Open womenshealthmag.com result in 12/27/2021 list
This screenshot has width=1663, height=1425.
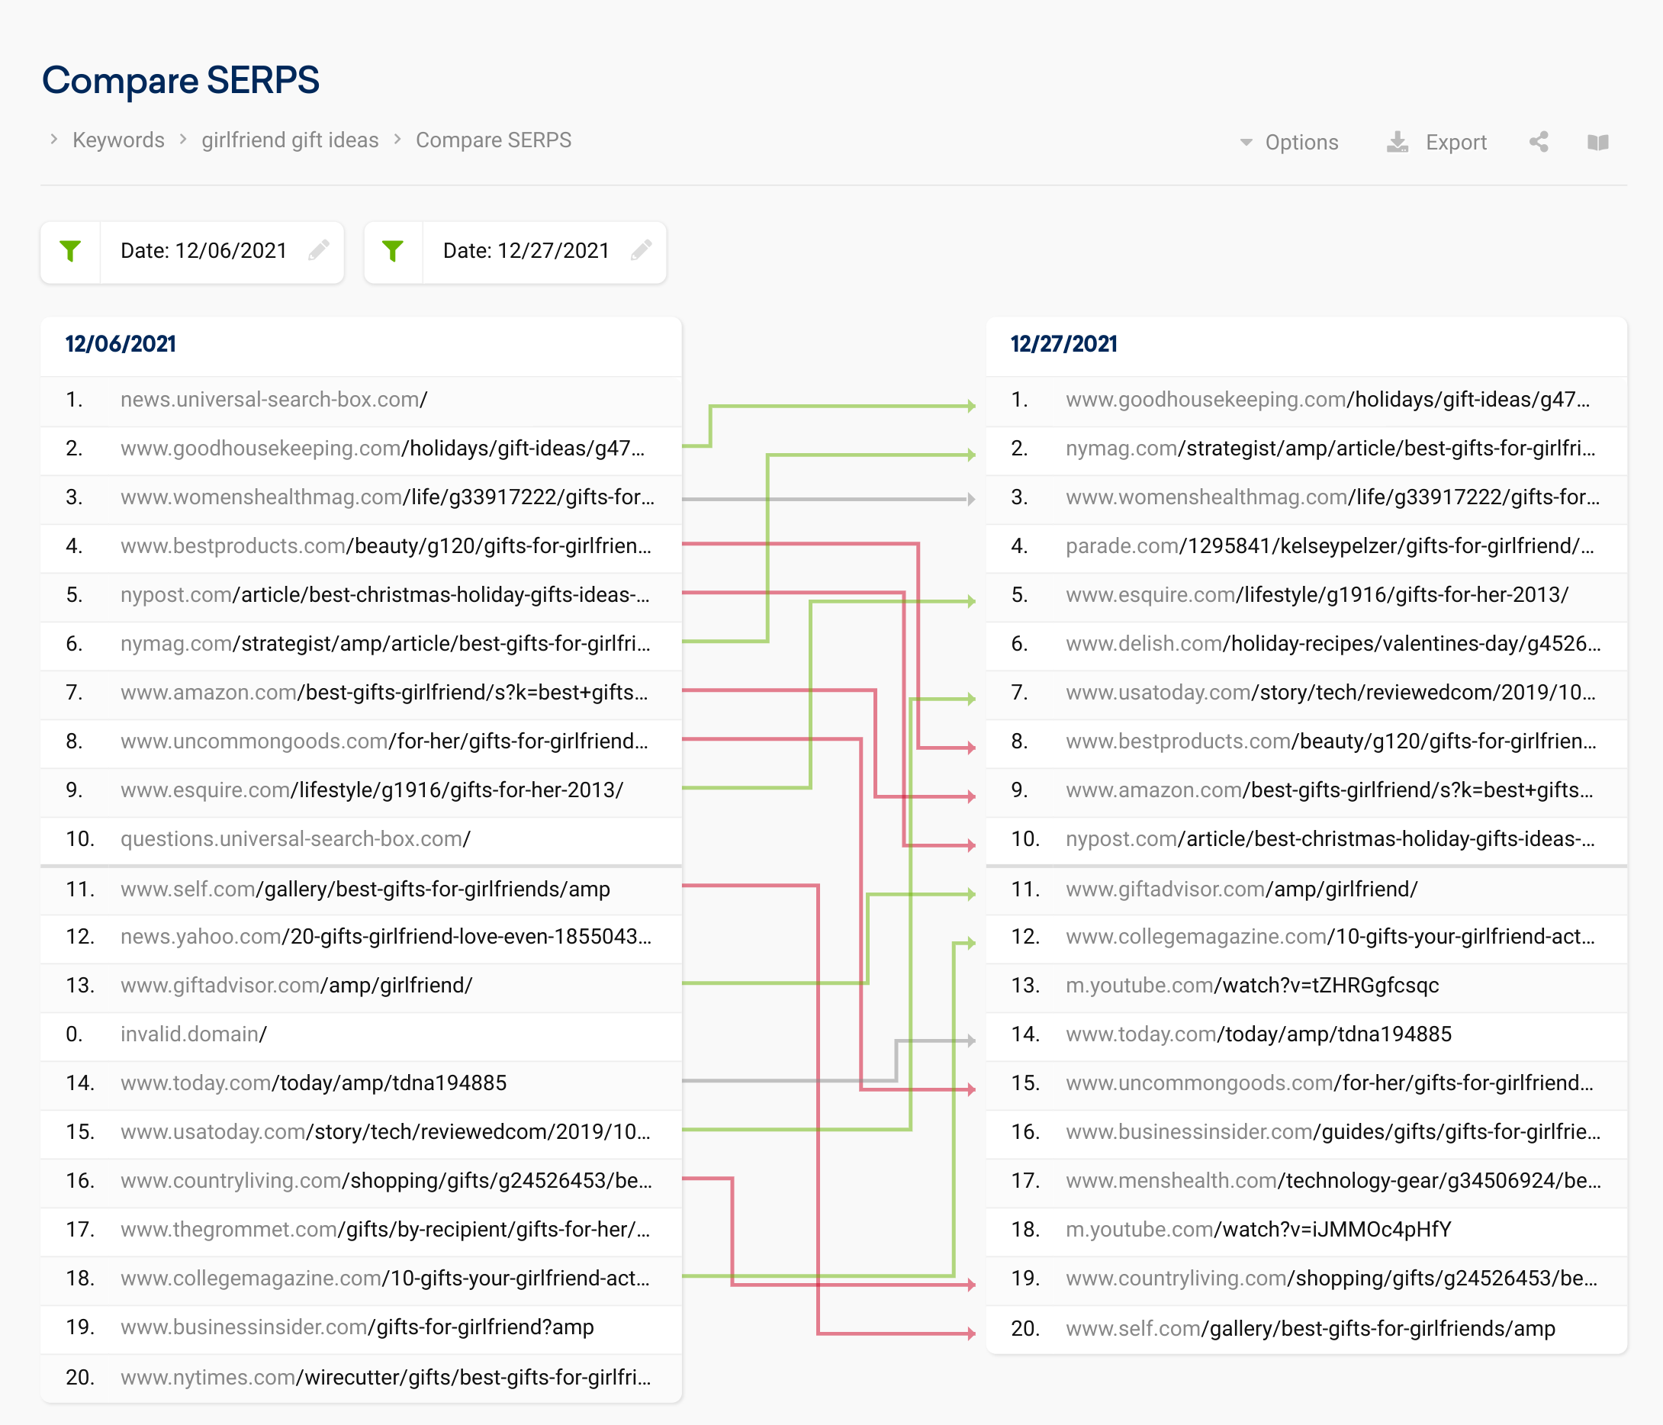pos(1333,497)
